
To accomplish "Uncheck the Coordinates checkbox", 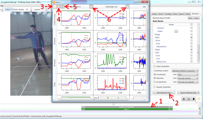I will [155, 74].
